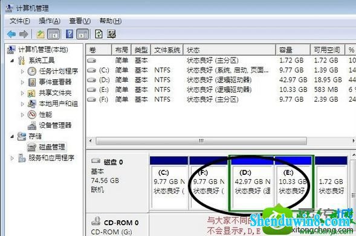Screen dimensions: 356x236
Task: Open the Help question-mark toolbar icon
Action: tap(70, 34)
